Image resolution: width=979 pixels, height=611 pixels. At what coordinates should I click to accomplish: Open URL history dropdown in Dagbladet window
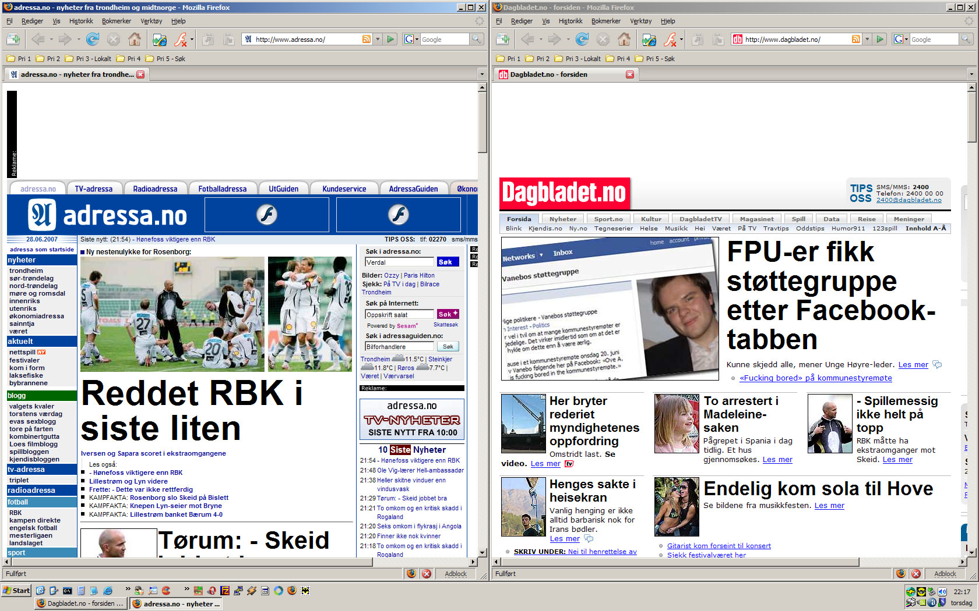(867, 39)
